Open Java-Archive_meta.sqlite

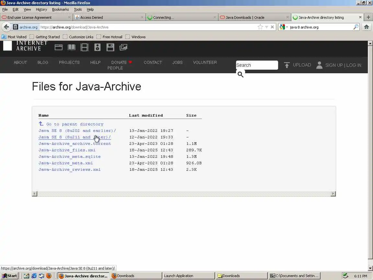(x=70, y=157)
